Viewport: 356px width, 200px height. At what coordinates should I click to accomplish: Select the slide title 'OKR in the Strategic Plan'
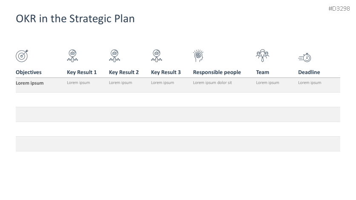click(x=75, y=19)
